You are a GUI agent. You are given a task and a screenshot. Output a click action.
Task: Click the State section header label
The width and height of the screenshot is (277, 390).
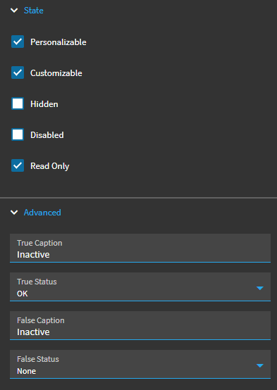coord(33,11)
